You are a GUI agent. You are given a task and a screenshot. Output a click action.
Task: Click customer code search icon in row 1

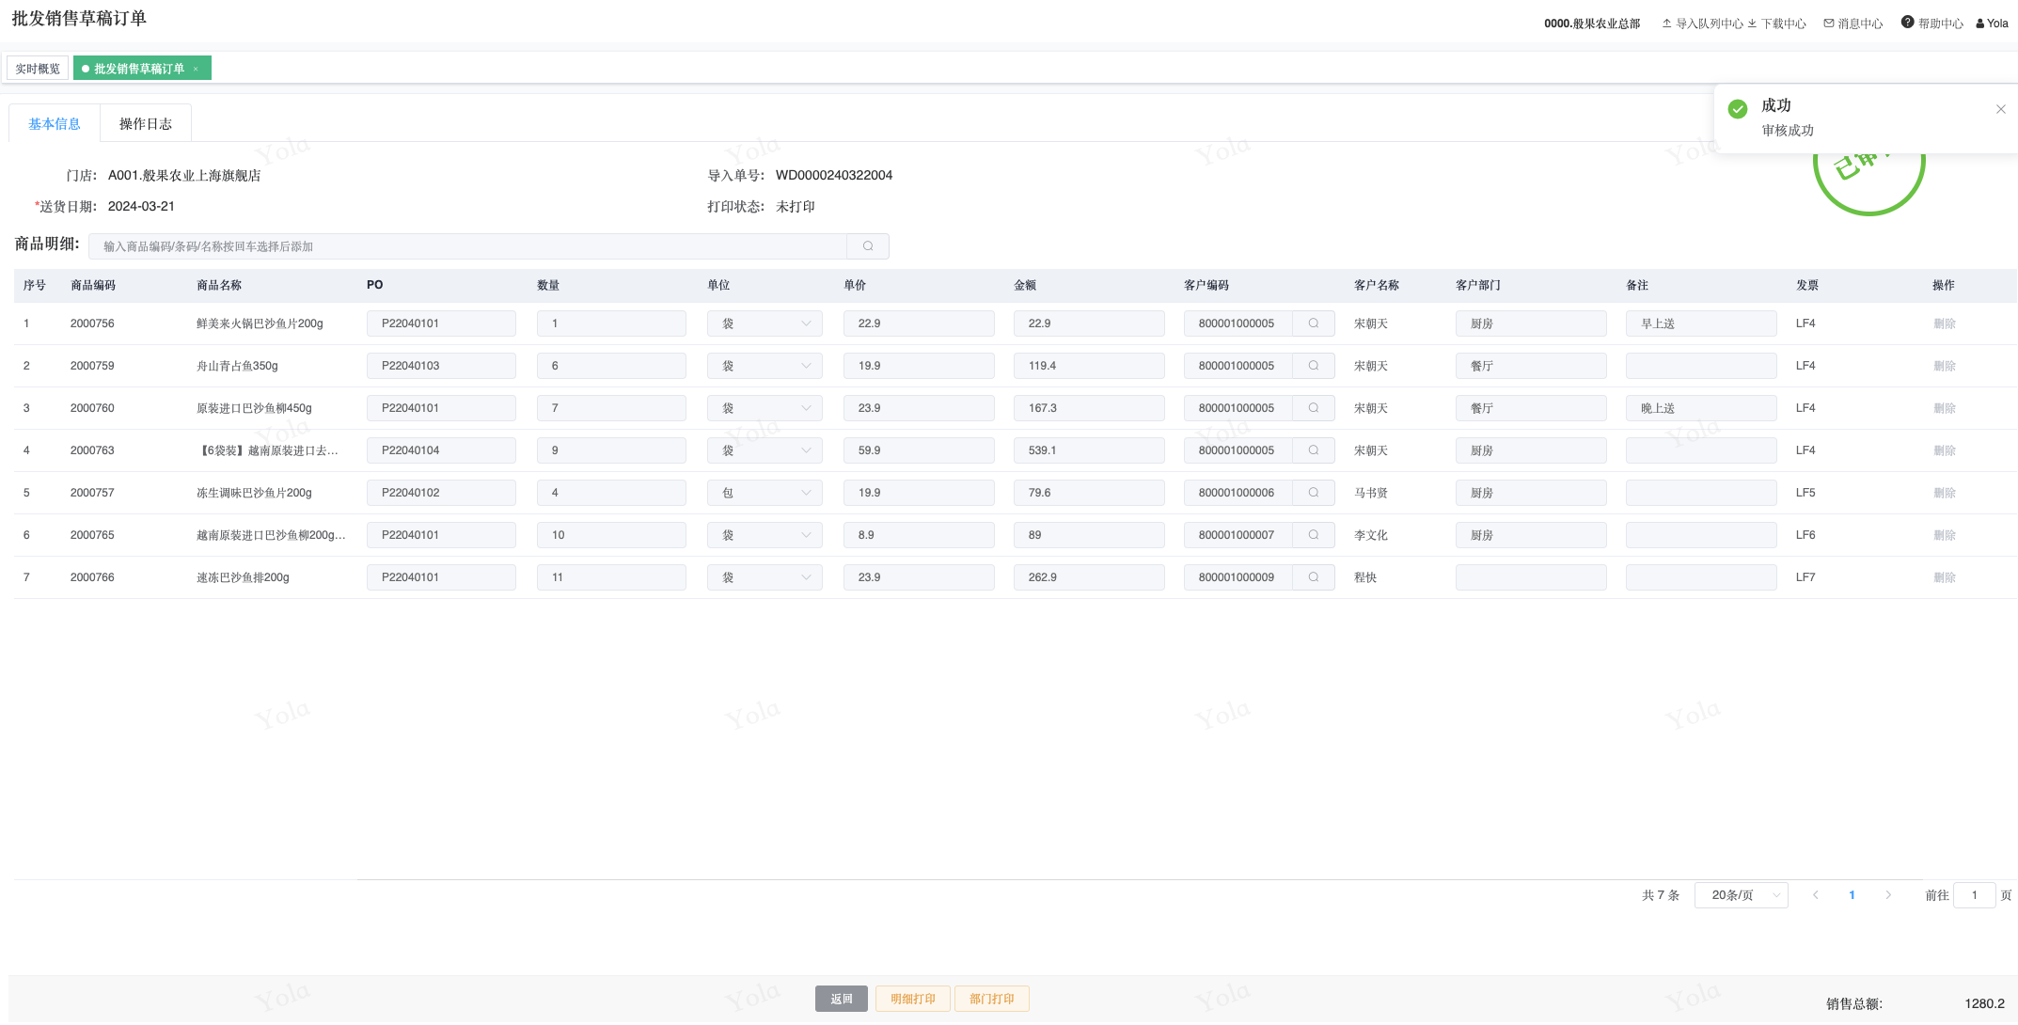click(x=1314, y=323)
